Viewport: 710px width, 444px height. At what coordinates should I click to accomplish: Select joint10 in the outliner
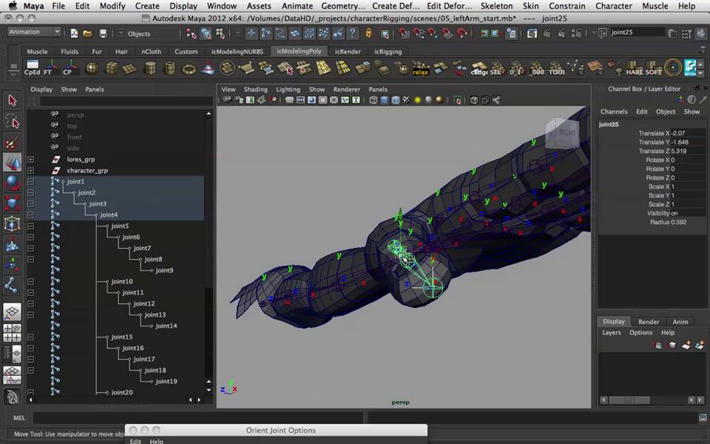click(122, 281)
